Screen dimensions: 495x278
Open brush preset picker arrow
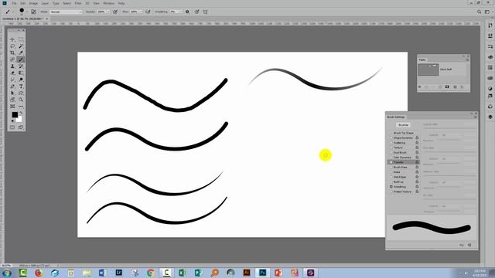27,12
